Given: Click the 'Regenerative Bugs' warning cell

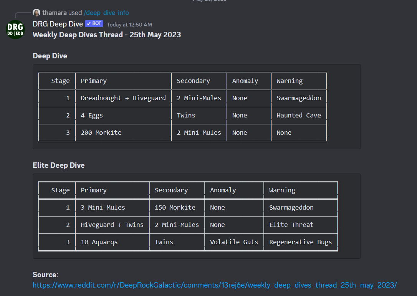Looking at the screenshot, I should click(x=301, y=242).
